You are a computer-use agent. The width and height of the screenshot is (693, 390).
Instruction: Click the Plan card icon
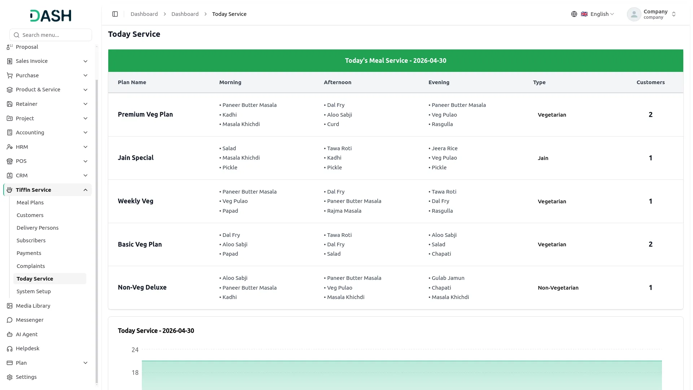10,363
